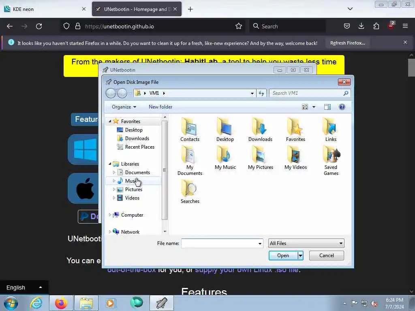
Task: Select the My Music folder
Action: 225,158
